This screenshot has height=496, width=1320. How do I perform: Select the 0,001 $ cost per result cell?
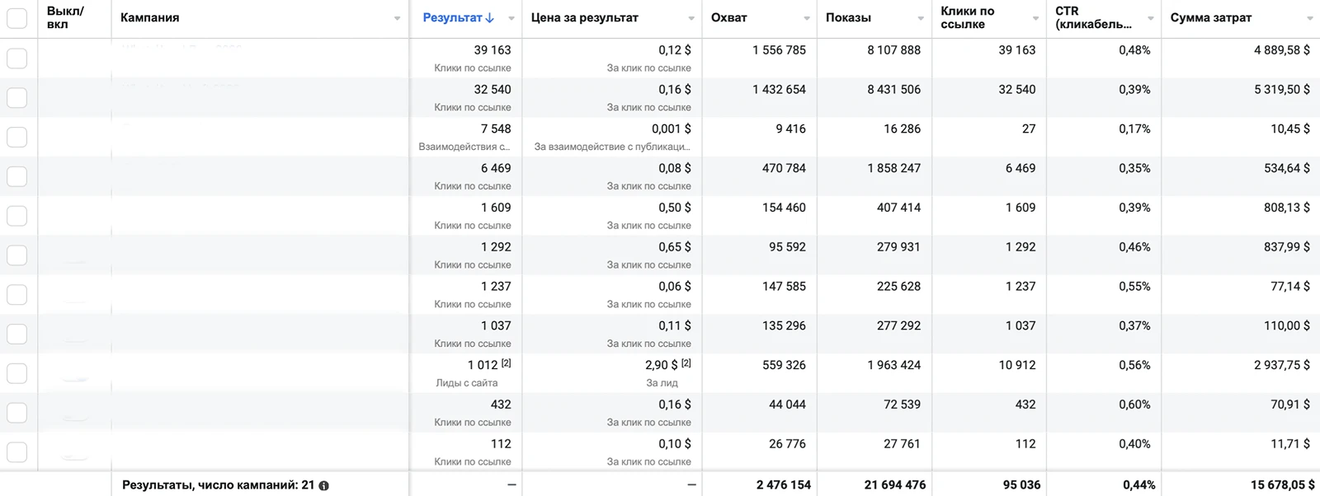tap(672, 129)
